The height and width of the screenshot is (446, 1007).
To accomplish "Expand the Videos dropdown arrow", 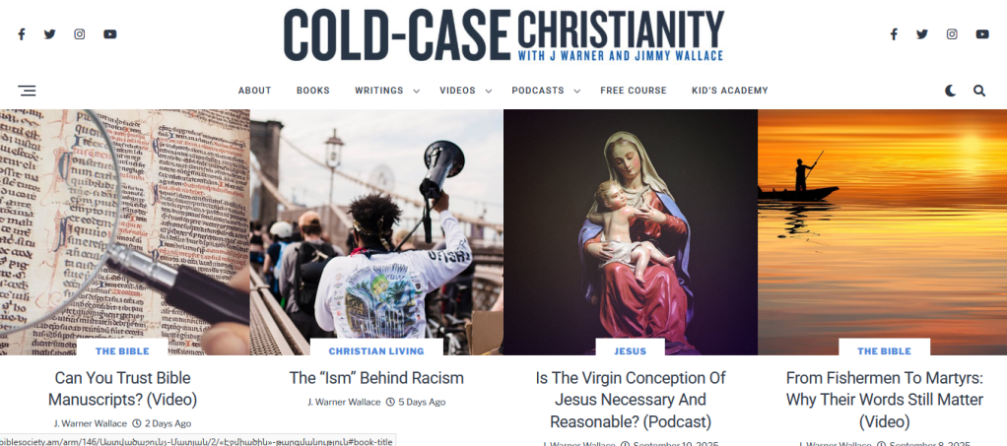I will click(x=488, y=92).
